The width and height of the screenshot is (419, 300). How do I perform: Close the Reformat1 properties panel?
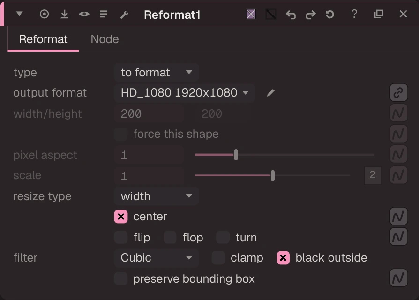403,14
